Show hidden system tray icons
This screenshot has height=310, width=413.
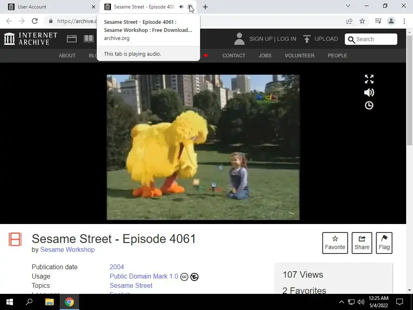click(x=341, y=302)
